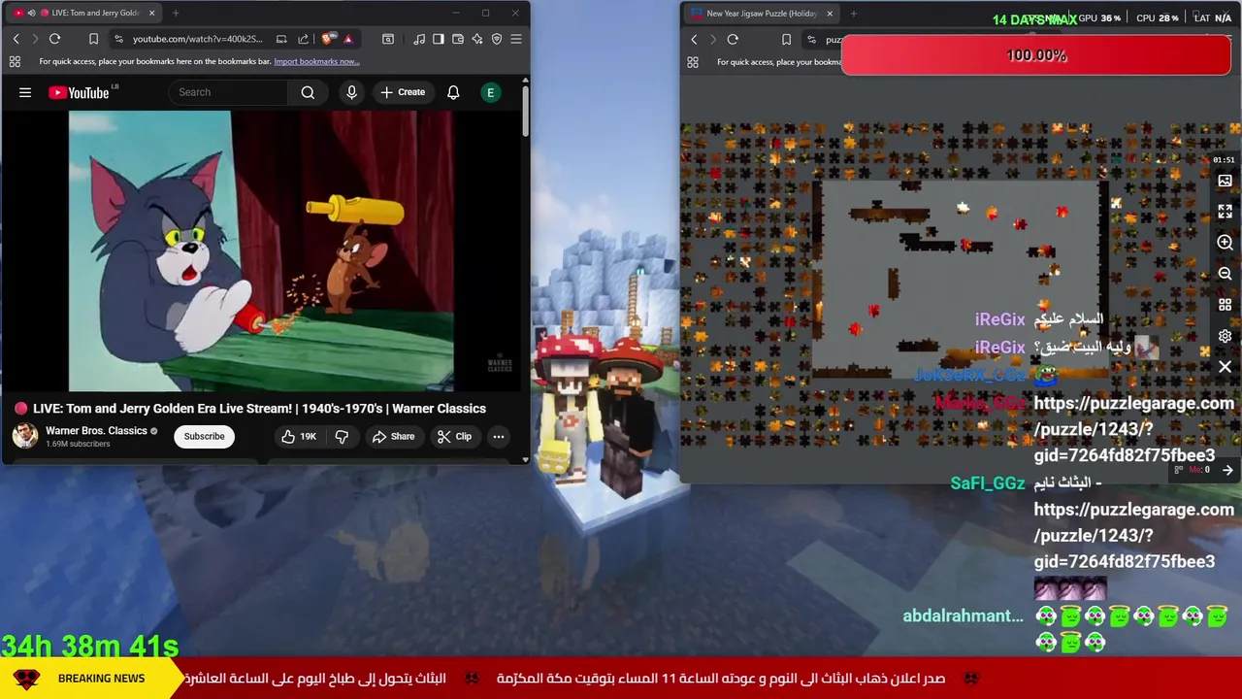Focus the YouTube Search field
The image size is (1242, 699).
[x=229, y=92]
